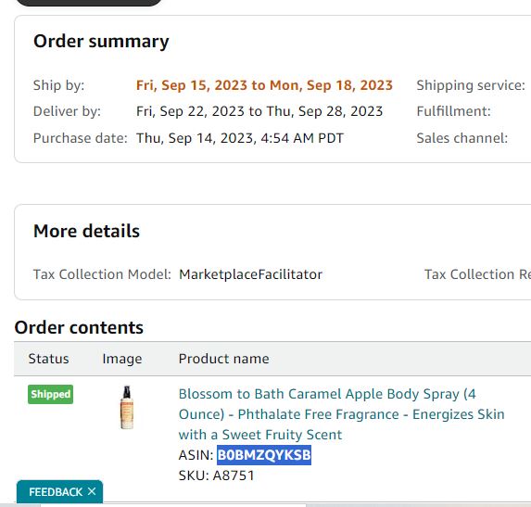
Task: Click the orange Ship by date range
Action: coord(264,85)
